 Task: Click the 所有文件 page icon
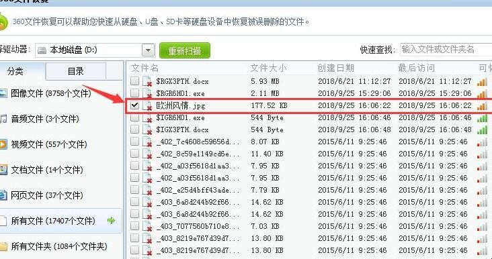(3, 221)
